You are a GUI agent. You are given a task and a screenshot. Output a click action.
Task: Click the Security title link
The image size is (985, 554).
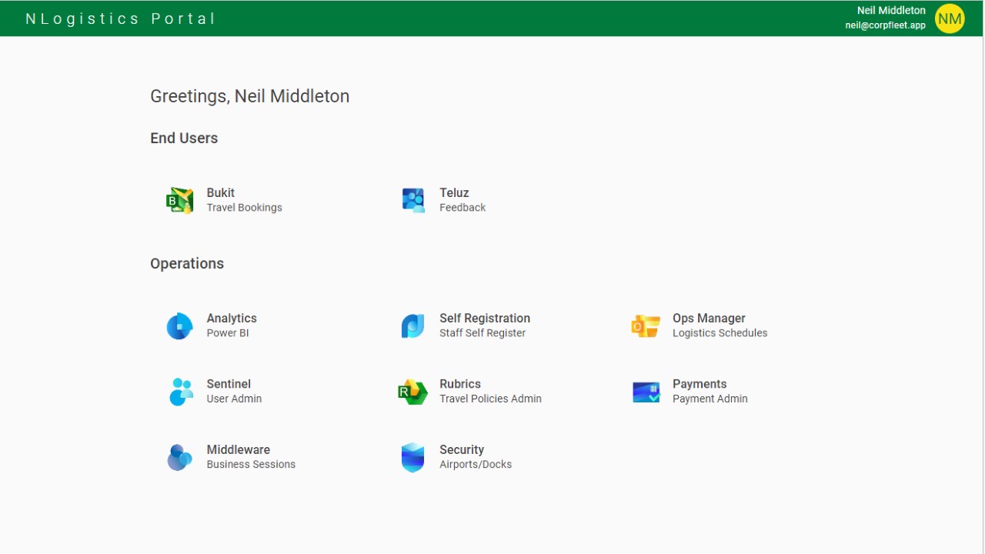462,450
